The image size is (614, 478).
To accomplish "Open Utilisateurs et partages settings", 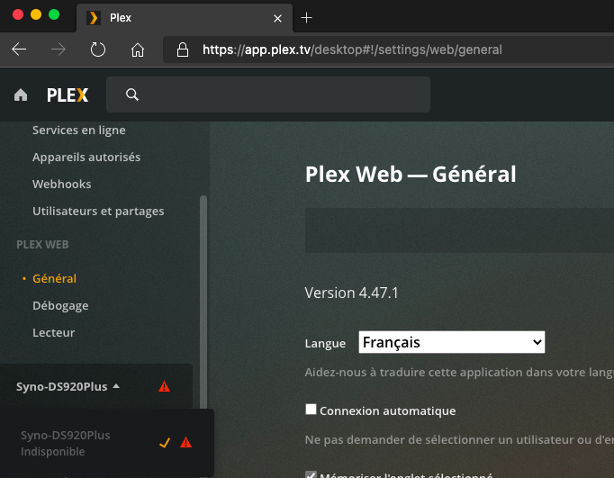I will point(98,211).
